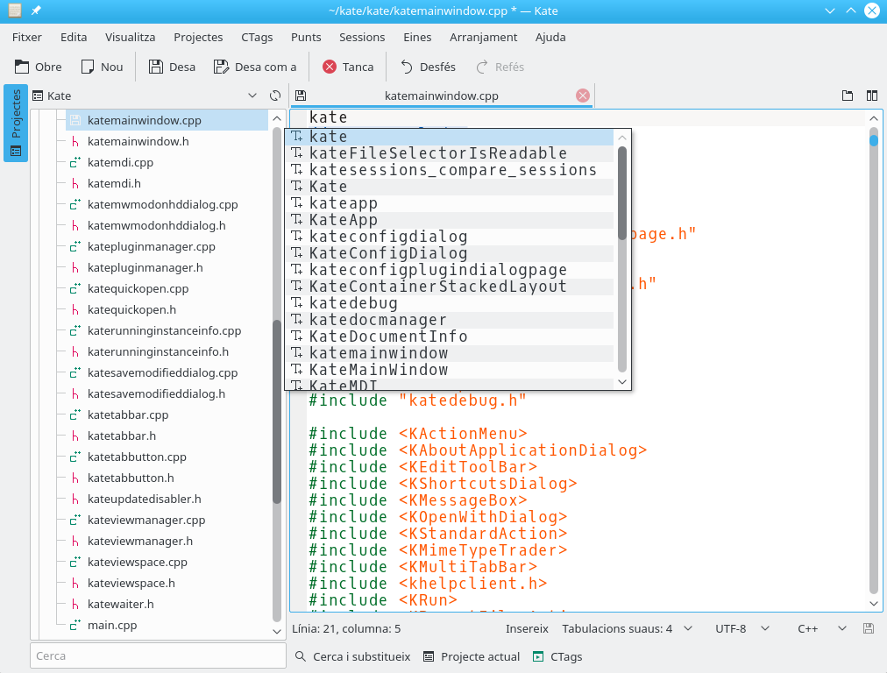887x673 pixels.
Task: Create a new document with Nou
Action: [101, 67]
